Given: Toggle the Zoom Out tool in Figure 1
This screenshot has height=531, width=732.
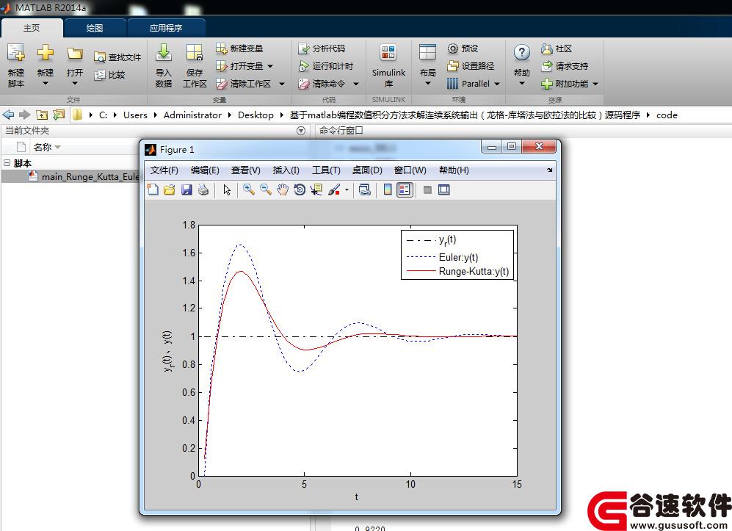Looking at the screenshot, I should pyautogui.click(x=266, y=189).
